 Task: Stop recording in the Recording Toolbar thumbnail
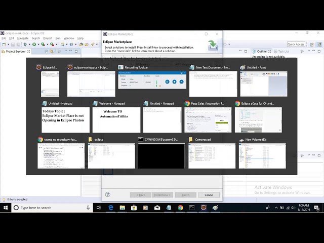pos(174,82)
